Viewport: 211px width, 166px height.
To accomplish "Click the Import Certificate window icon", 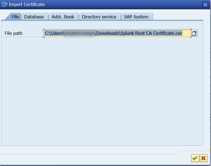I will point(5,4).
